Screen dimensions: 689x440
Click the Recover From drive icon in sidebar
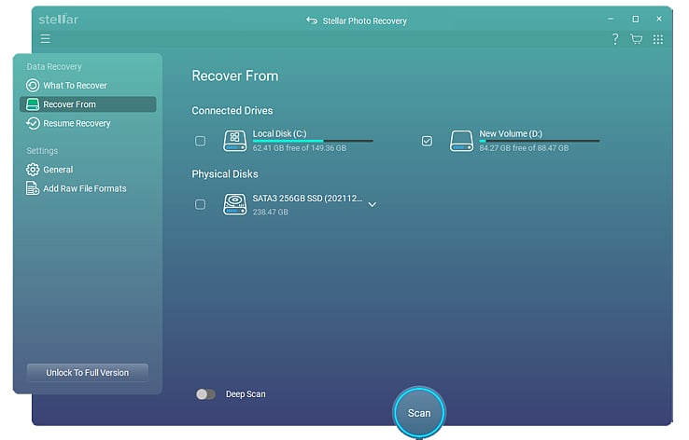coord(33,104)
